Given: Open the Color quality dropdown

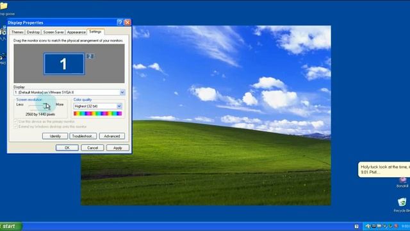Looking at the screenshot, I should click(x=119, y=106).
